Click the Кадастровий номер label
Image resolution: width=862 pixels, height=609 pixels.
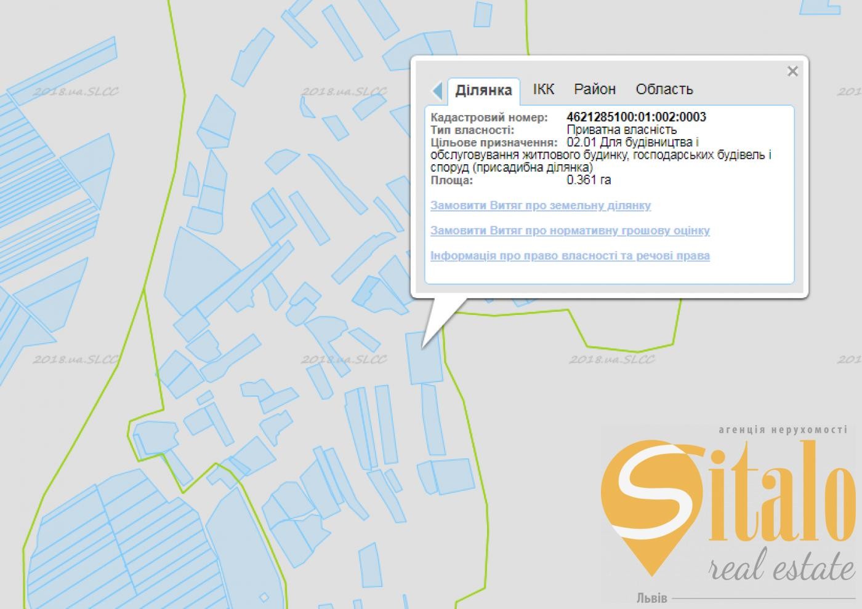click(489, 117)
